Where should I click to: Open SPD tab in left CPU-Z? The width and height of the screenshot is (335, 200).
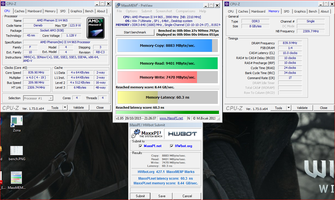point(63,11)
